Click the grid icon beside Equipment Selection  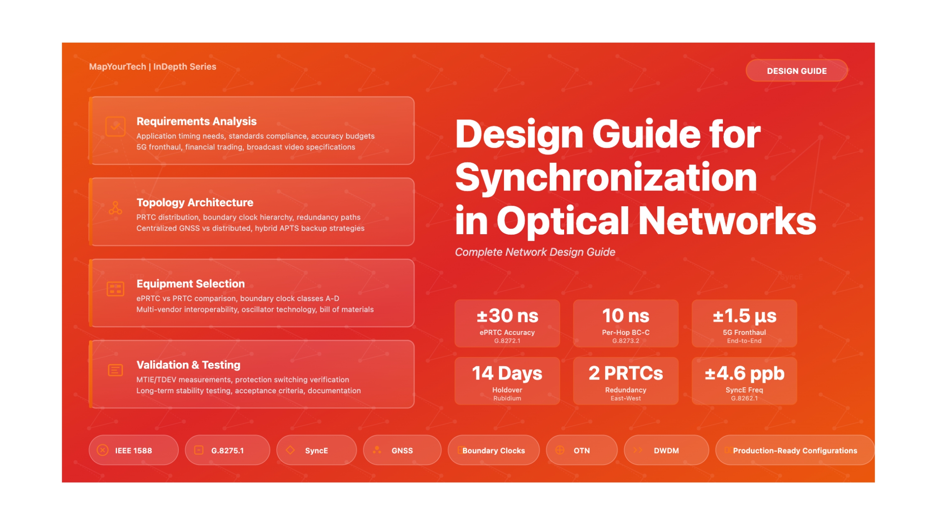point(115,289)
